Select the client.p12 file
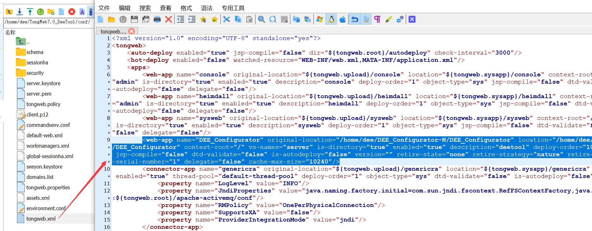The image size is (592, 231). point(33,115)
